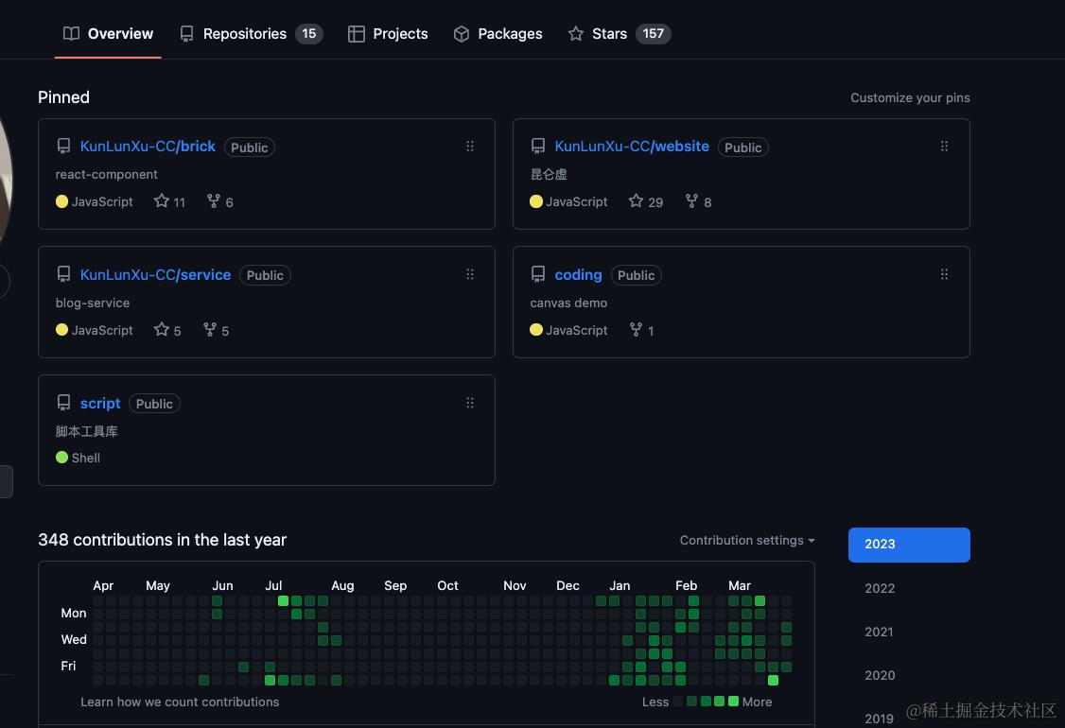Image resolution: width=1065 pixels, height=728 pixels.
Task: Click the Overview book icon
Action: pos(71,34)
